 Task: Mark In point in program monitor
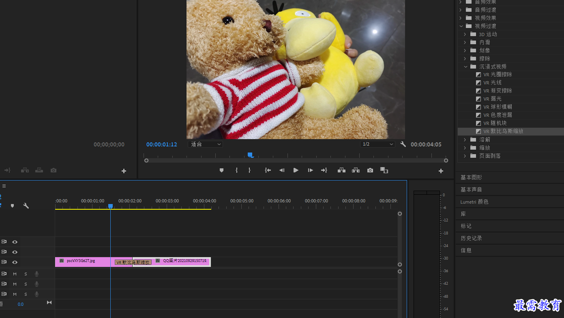(236, 170)
